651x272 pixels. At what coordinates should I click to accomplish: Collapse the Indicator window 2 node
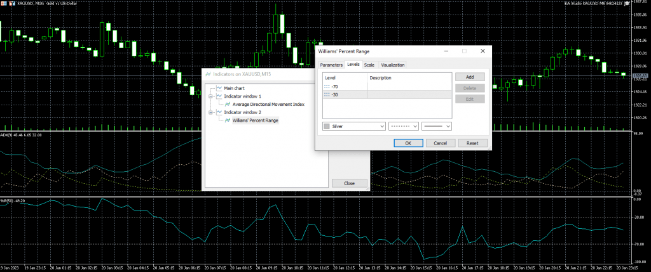(x=210, y=112)
